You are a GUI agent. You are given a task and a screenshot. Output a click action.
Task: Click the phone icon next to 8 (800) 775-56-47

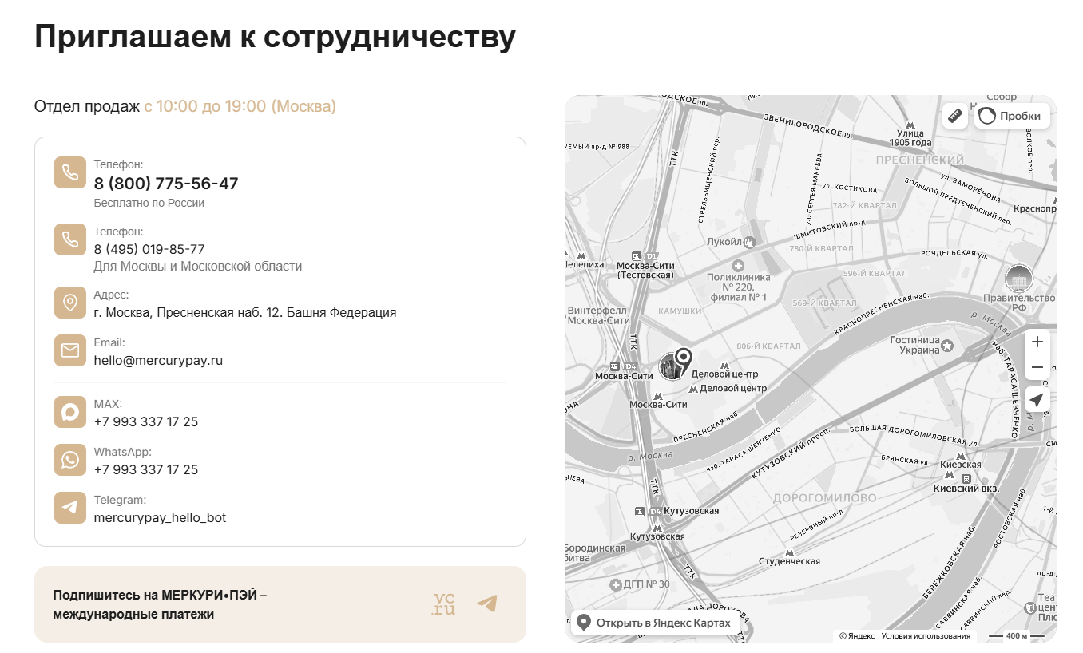point(70,172)
